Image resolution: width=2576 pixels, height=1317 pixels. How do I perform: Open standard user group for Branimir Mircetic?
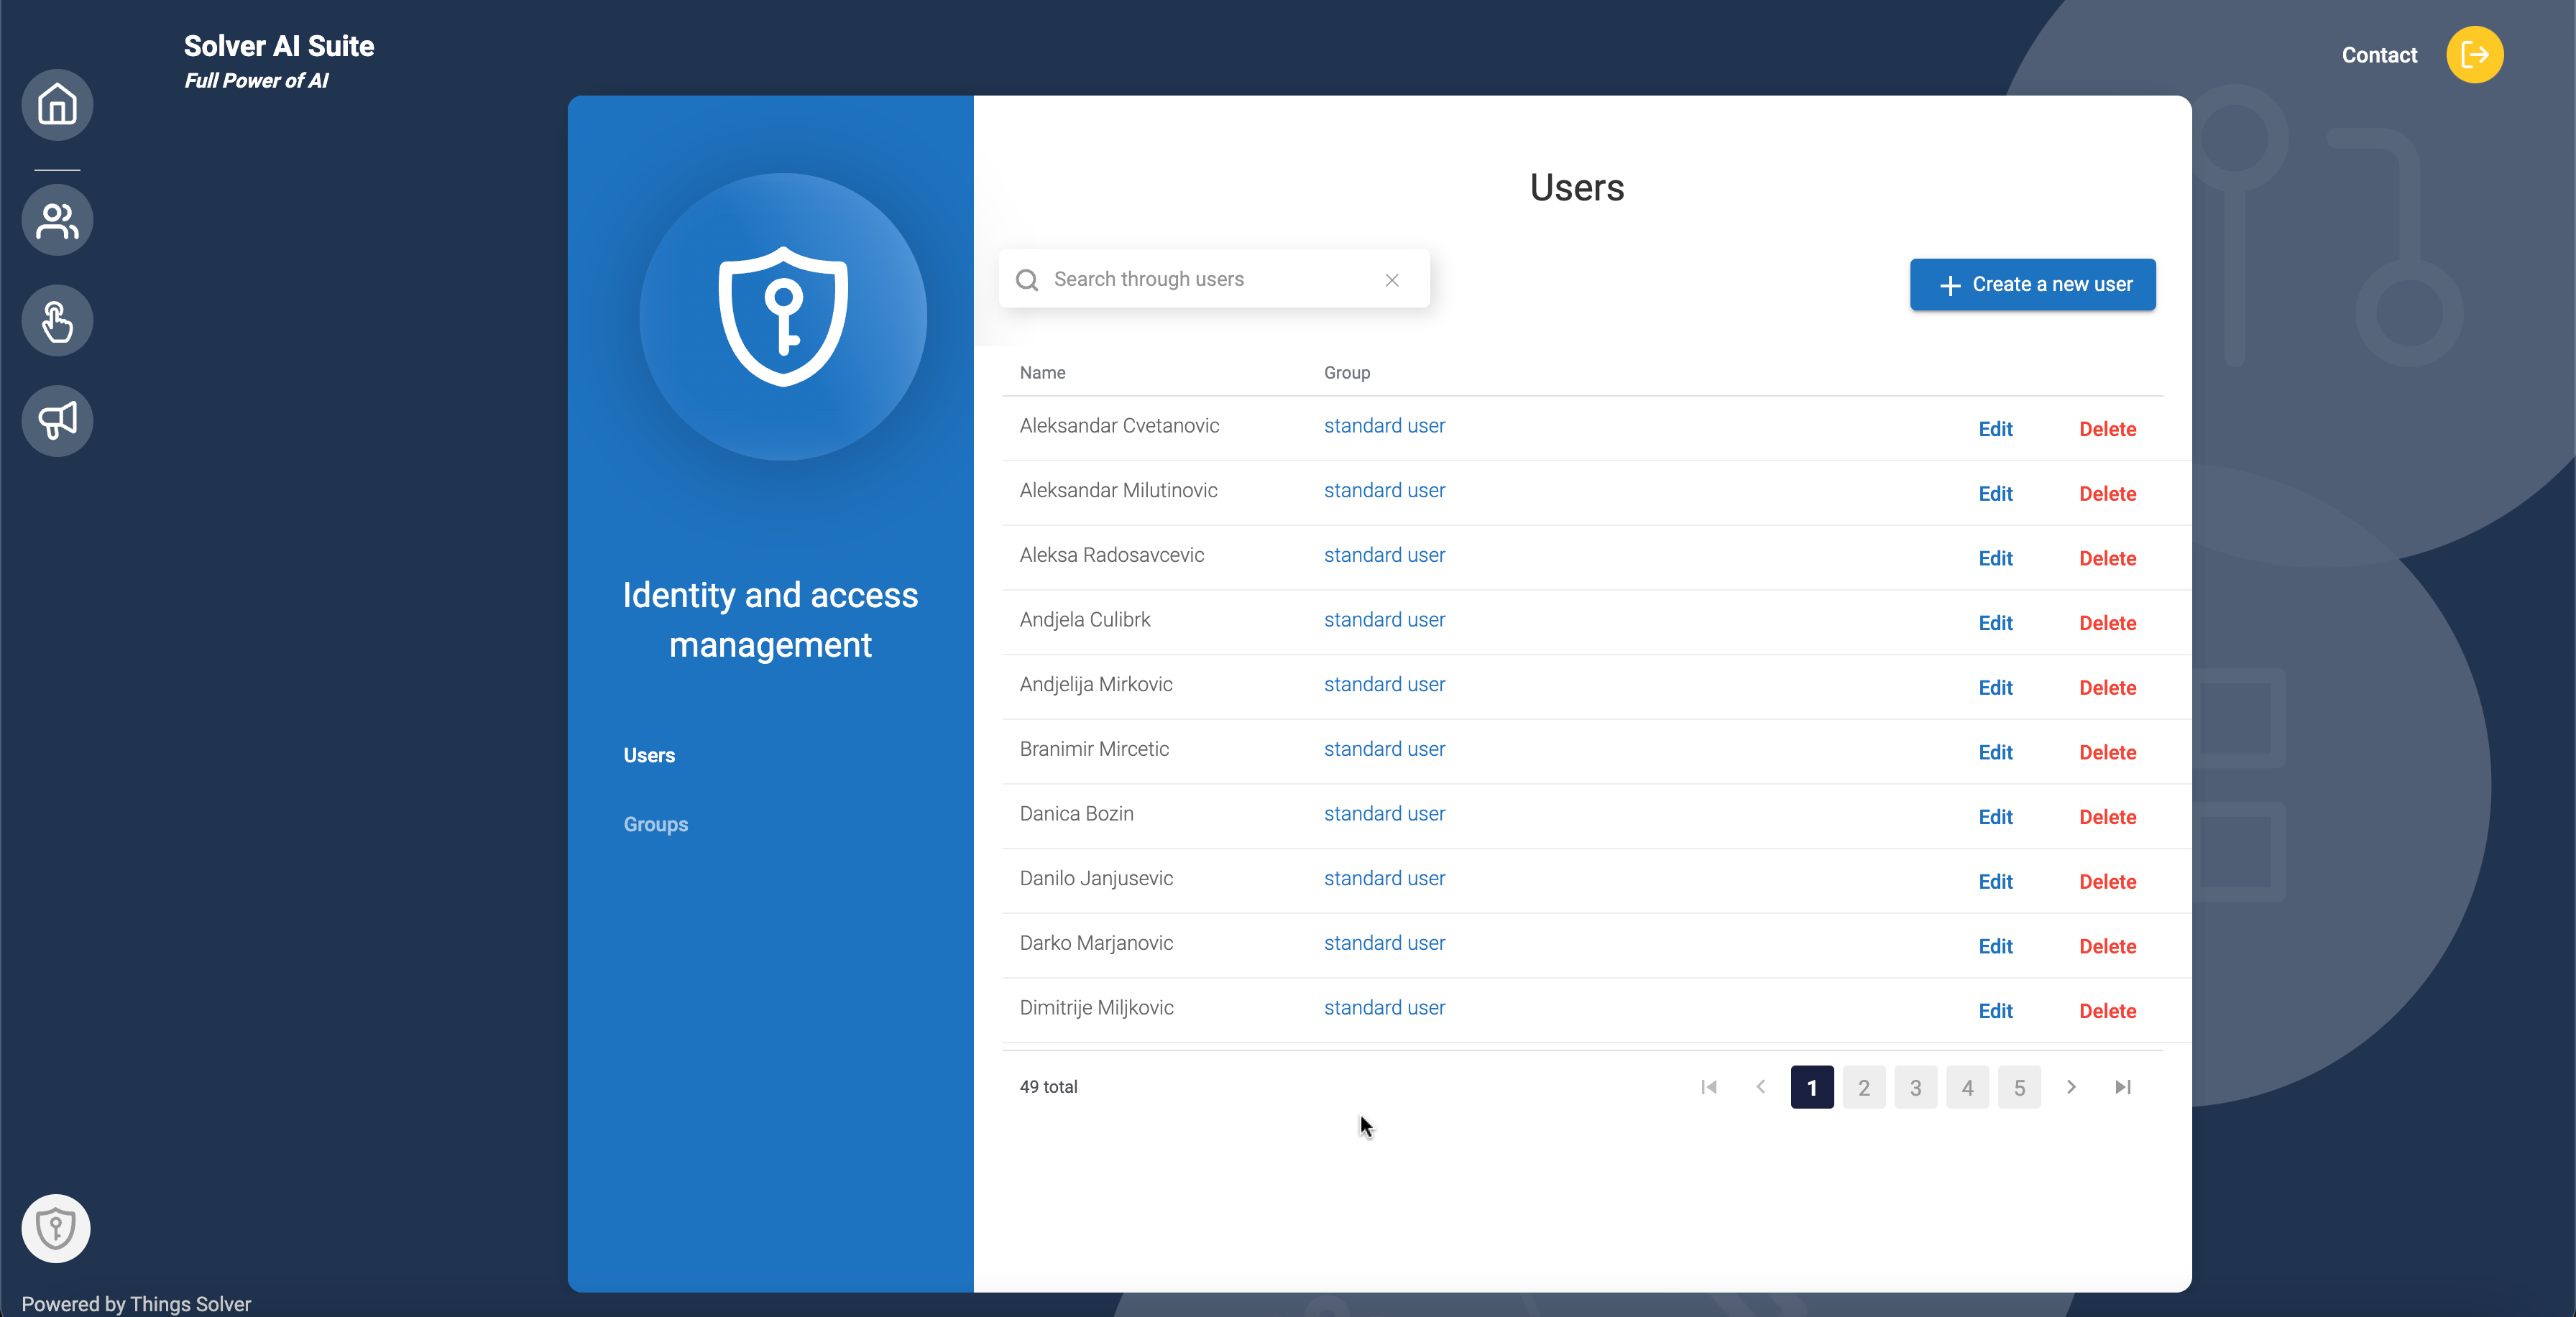(x=1384, y=749)
